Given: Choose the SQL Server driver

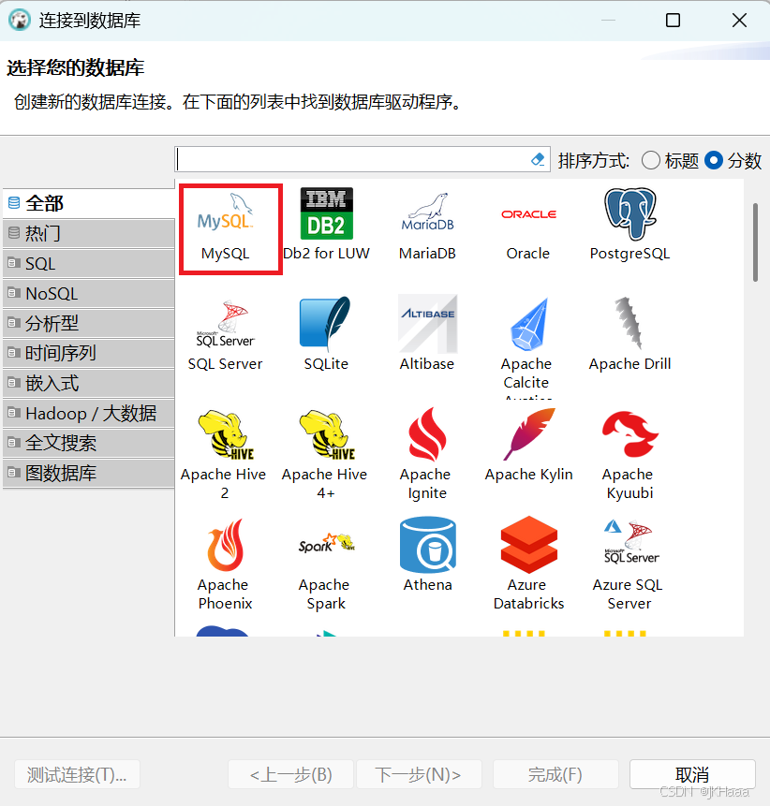Looking at the screenshot, I should pos(226,334).
